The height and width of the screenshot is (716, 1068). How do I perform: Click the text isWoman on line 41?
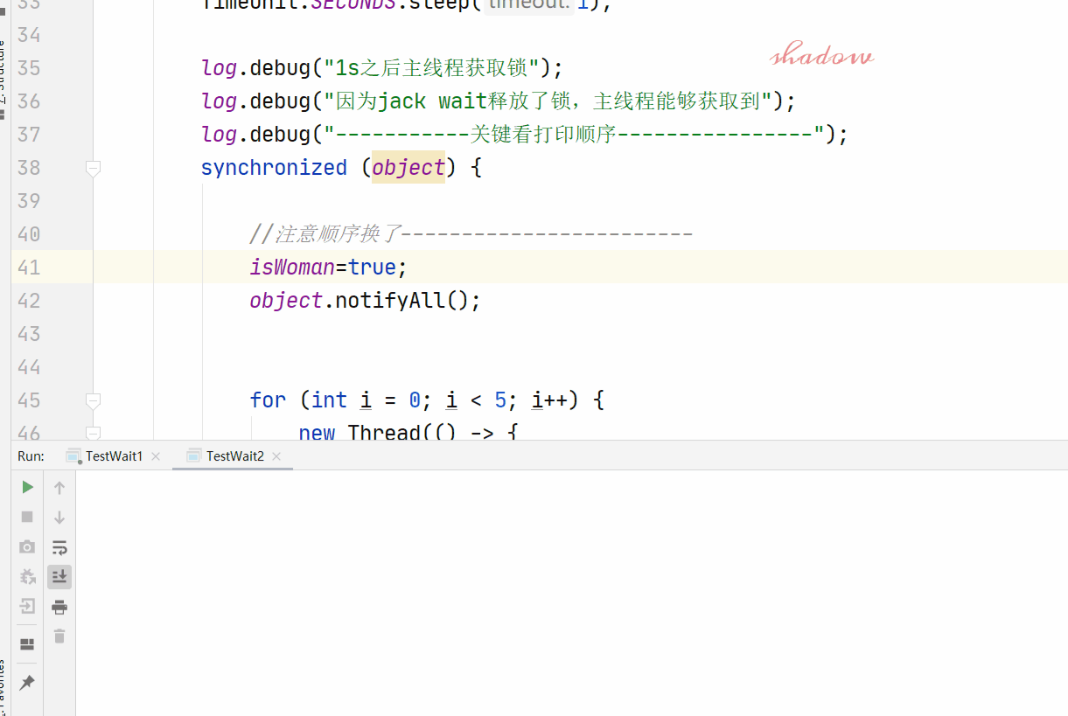(292, 267)
